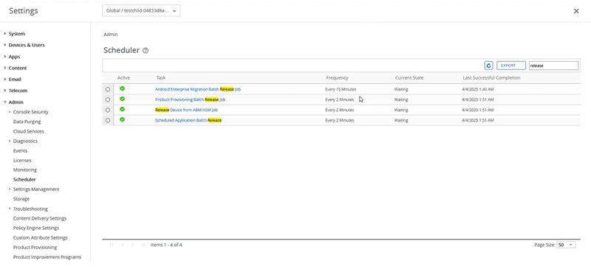
Task: Go to last page of results
Action: click(143, 245)
